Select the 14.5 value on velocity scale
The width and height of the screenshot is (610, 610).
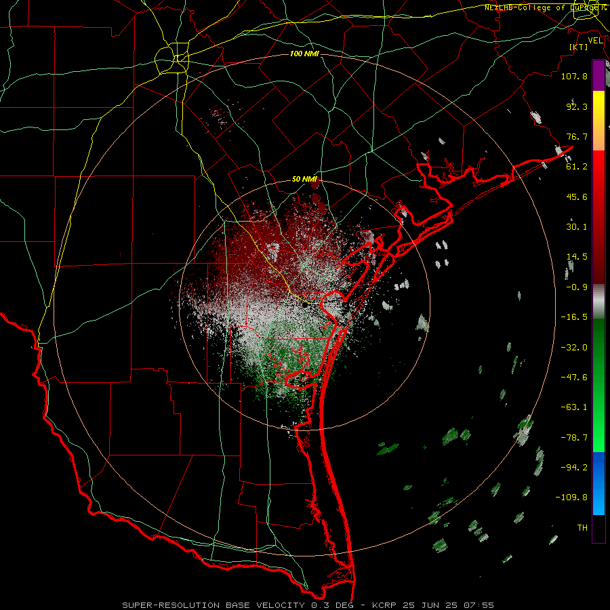point(577,257)
